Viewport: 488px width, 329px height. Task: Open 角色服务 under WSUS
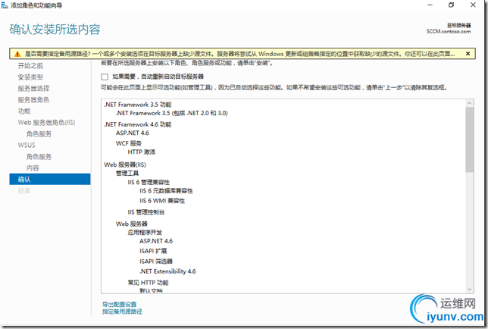[39, 157]
